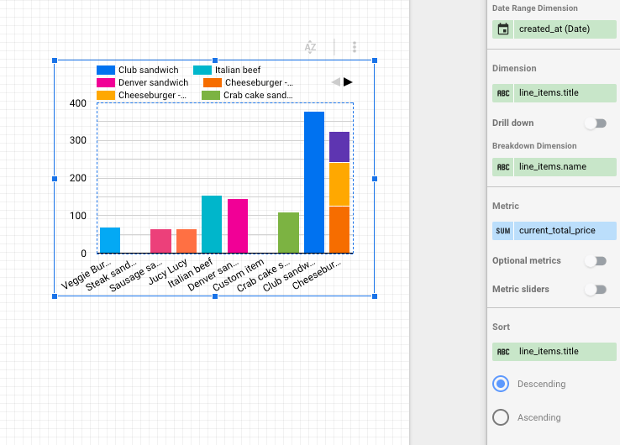
Task: Open the chart's three-dot more options menu
Action: [x=355, y=47]
